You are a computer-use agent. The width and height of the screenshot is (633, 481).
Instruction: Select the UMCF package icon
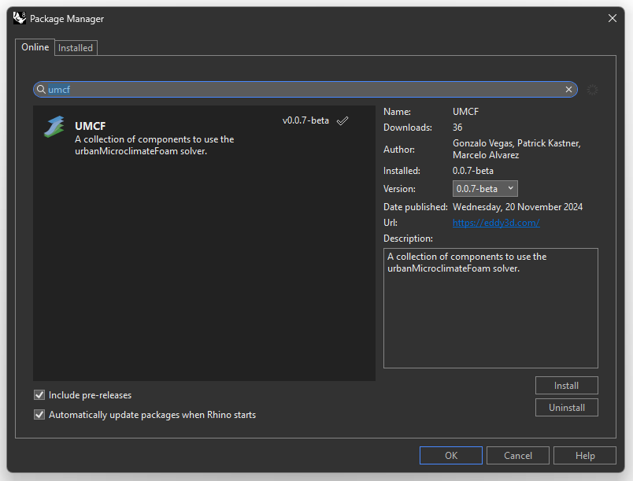pos(54,128)
